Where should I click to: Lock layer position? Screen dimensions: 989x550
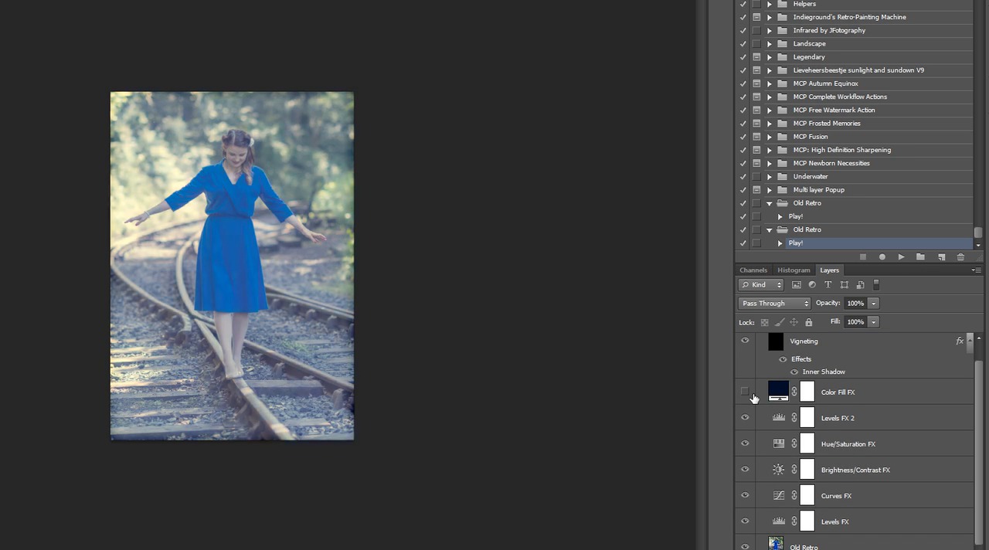pos(794,322)
